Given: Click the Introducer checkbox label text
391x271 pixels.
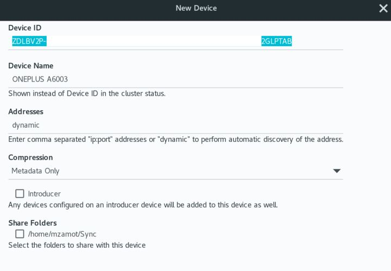Looking at the screenshot, I should click(x=44, y=193).
